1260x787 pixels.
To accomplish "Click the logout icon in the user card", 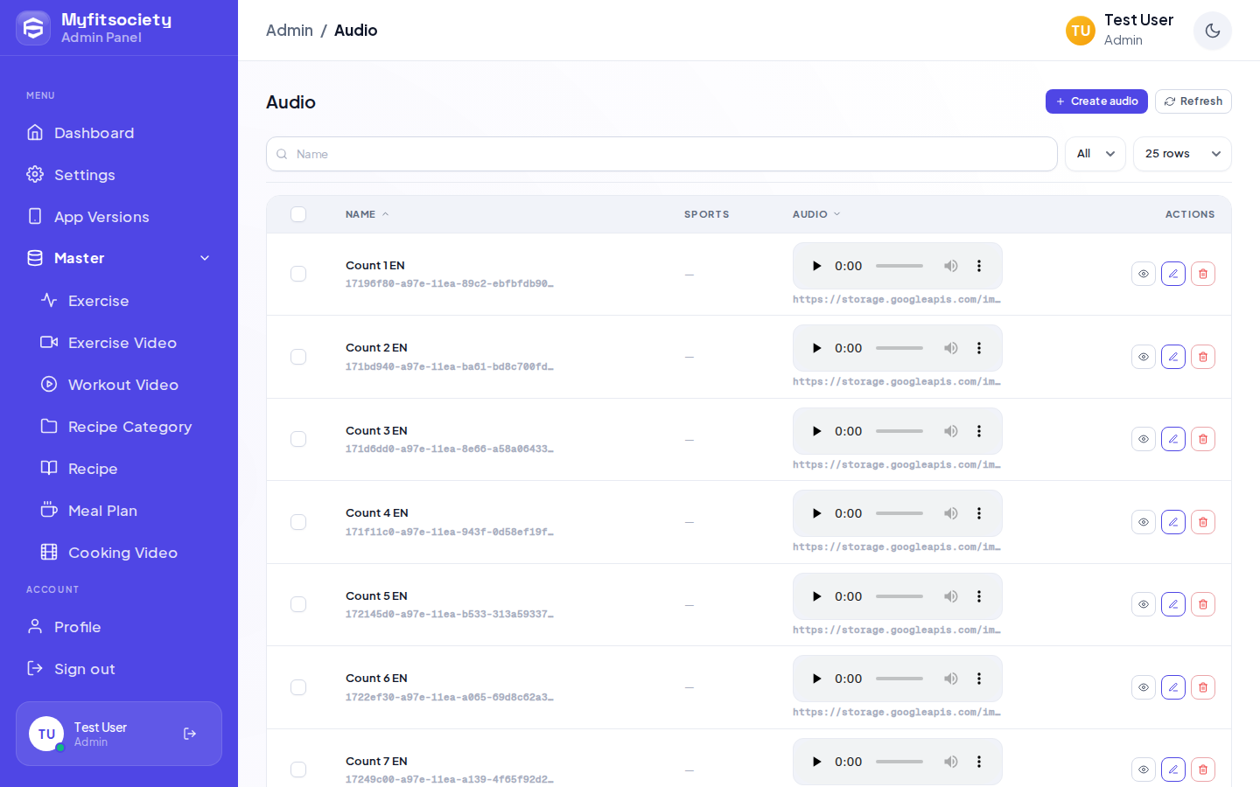I will coord(190,734).
